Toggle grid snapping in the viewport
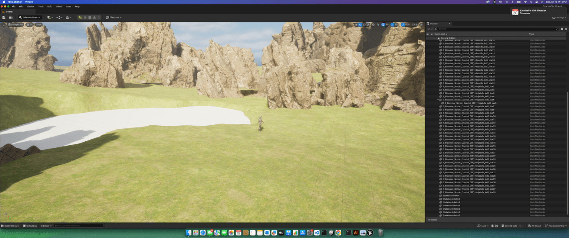 click(383, 25)
